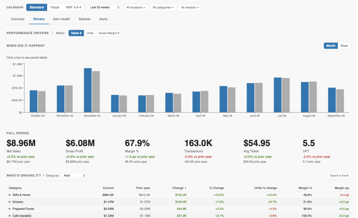Click the blue July 26 bar
The image size is (358, 218).
point(278,95)
